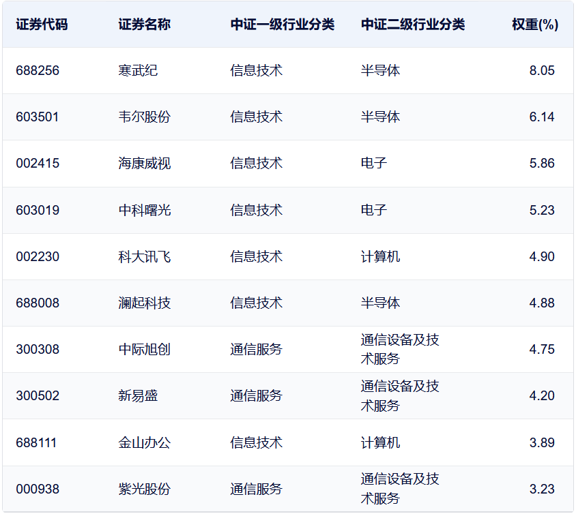The width and height of the screenshot is (576, 514).
Task: Click 信息技术 in the 海康威视 row
Action: point(257,163)
